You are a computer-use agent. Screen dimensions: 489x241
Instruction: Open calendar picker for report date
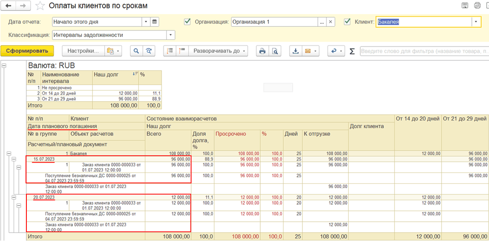tap(155, 22)
